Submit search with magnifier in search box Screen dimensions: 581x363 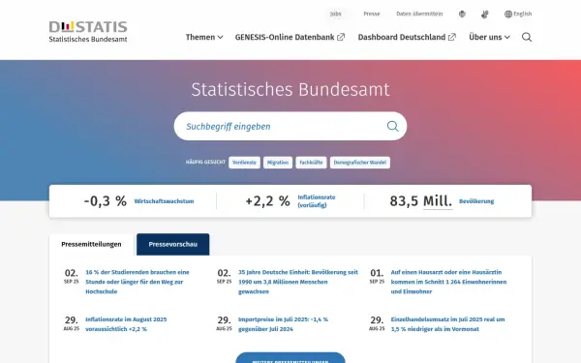point(392,126)
